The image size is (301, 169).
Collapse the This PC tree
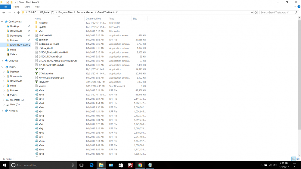(2, 67)
